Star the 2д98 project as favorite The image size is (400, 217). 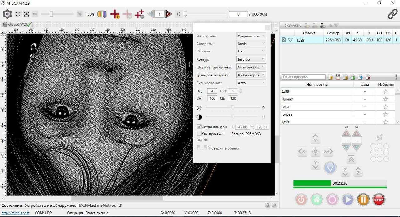click(386, 91)
